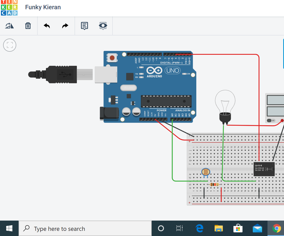Toggle component visibility with eye icon
Screen dimensions: 284x236
103,26
